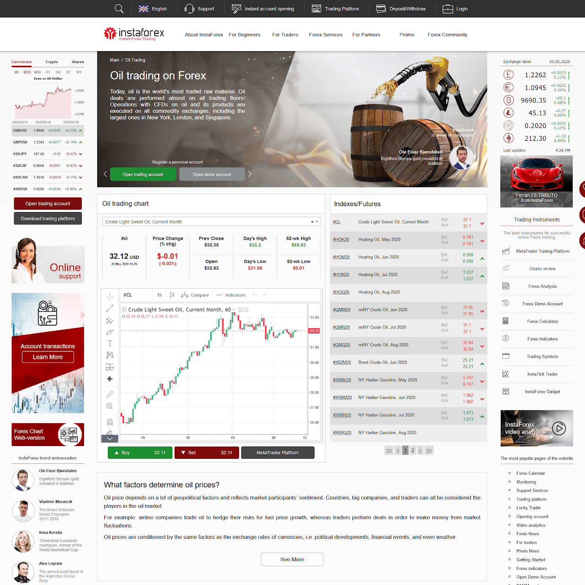Click the Bitcoin currency icon
The height and width of the screenshot is (585, 585).
pyautogui.click(x=508, y=100)
